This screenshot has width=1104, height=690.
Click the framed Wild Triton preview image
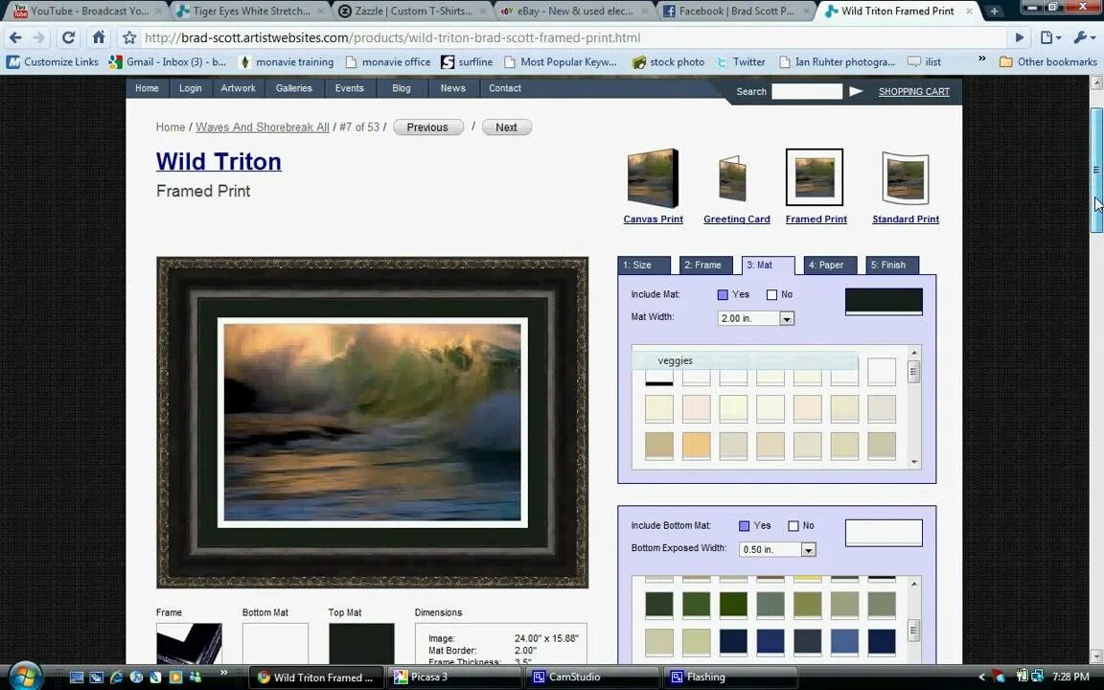(373, 423)
